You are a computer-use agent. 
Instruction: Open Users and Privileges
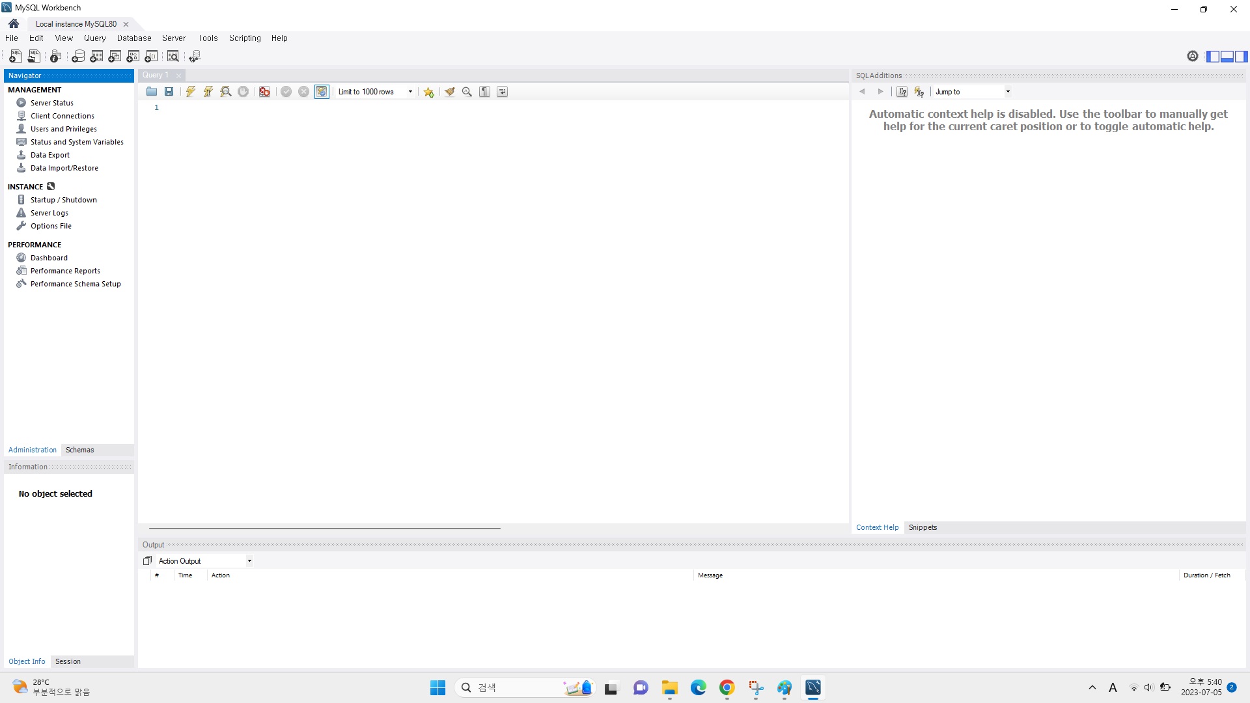click(x=64, y=129)
